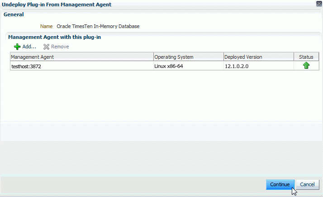
Task: Click the Operating System column header
Action: coord(189,57)
